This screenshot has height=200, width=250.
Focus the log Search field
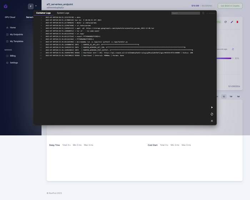(x=186, y=13)
